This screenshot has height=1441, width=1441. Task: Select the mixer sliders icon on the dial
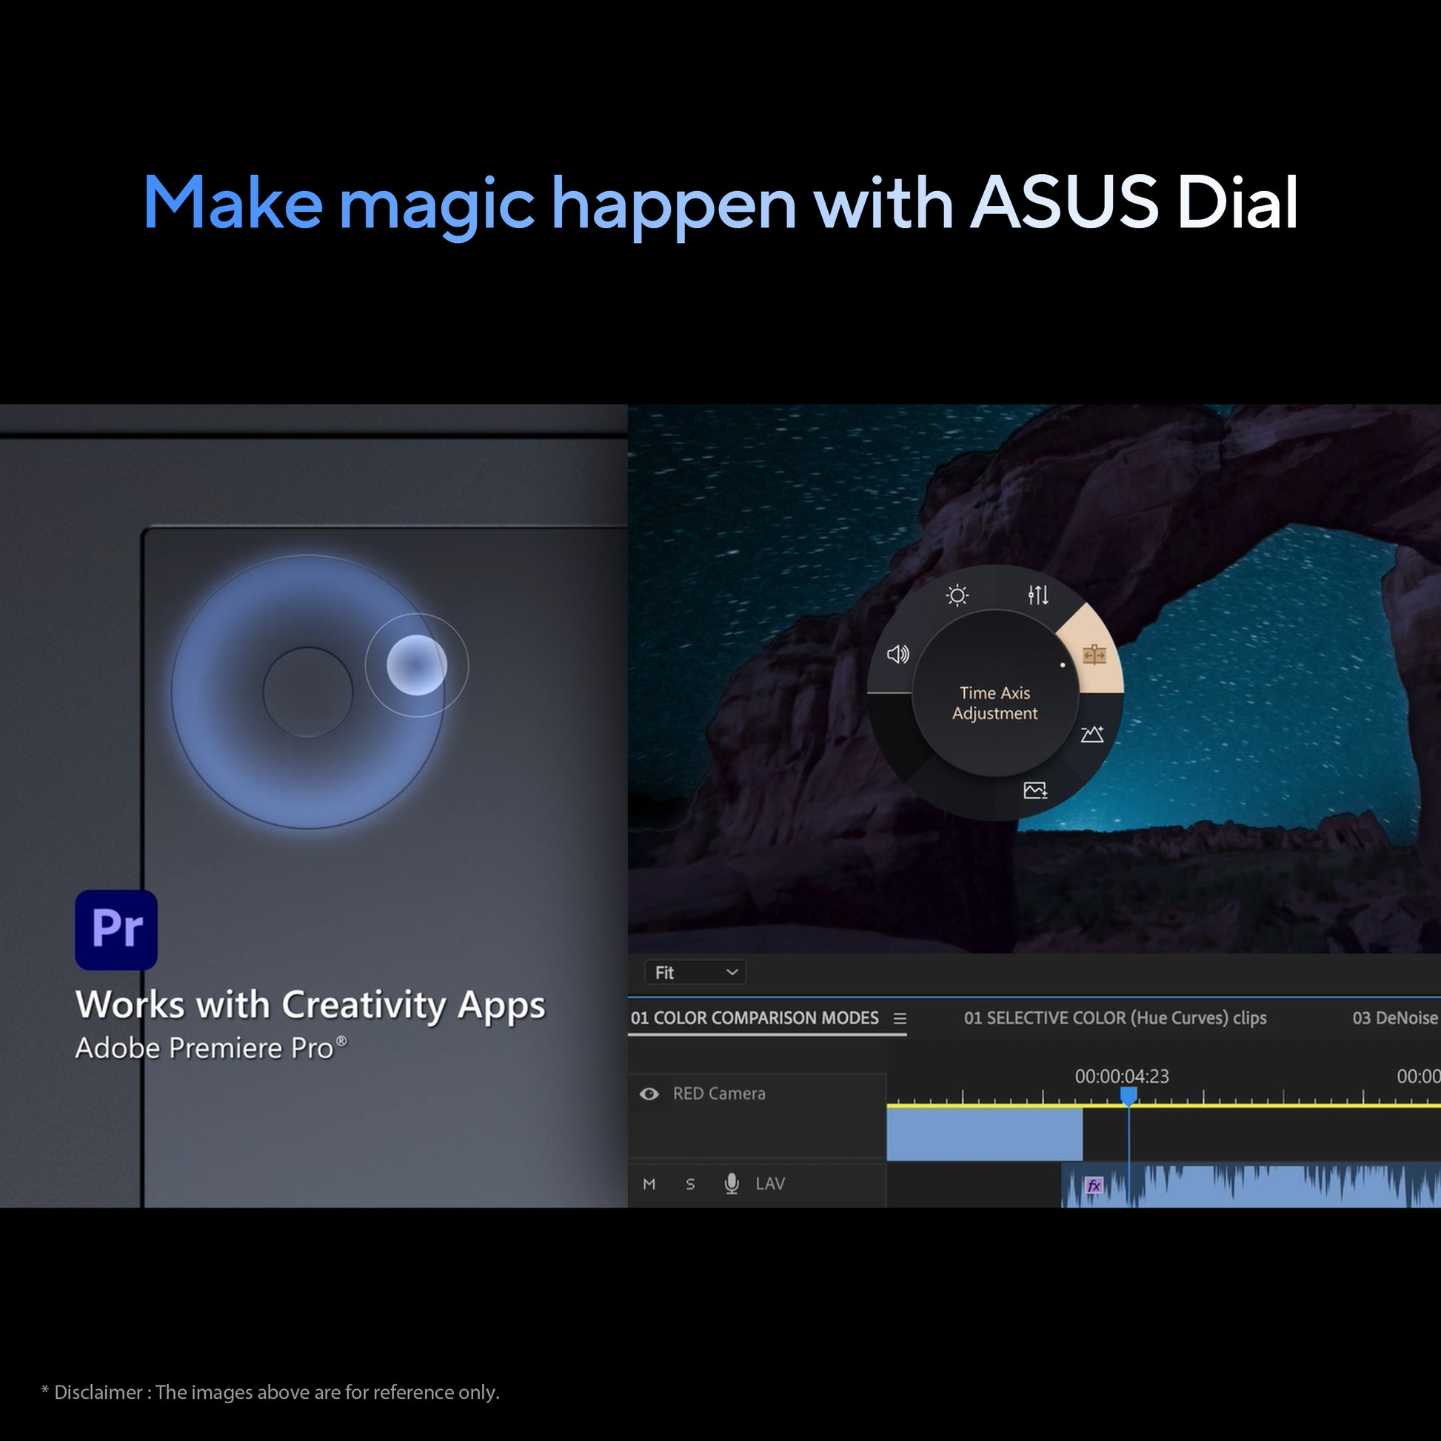(x=1037, y=595)
